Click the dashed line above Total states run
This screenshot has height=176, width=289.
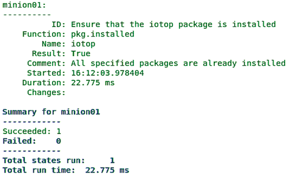[x=32, y=151]
